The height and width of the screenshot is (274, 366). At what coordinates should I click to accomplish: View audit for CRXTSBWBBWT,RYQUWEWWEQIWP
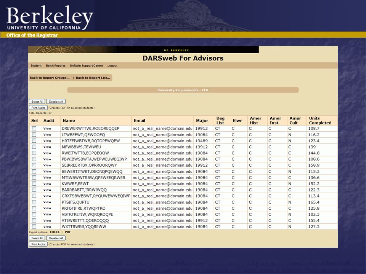(x=47, y=196)
